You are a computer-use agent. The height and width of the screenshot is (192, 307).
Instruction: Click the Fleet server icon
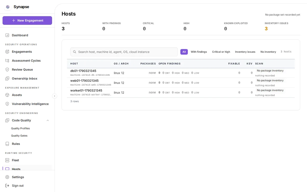tap(7, 160)
